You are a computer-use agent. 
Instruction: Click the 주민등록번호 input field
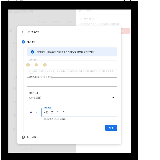[x=72, y=82]
